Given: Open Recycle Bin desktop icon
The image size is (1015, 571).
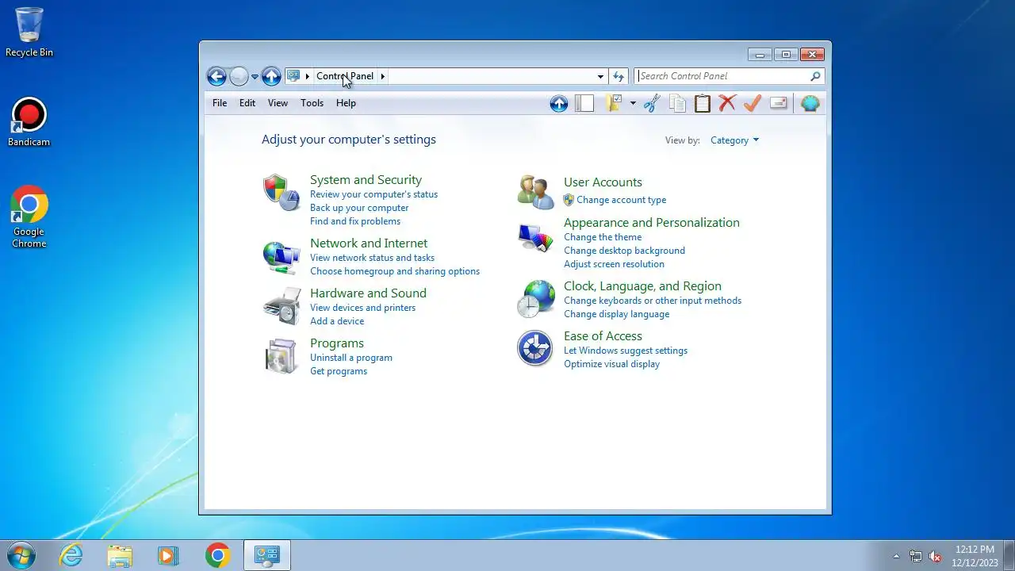Looking at the screenshot, I should coord(29,33).
